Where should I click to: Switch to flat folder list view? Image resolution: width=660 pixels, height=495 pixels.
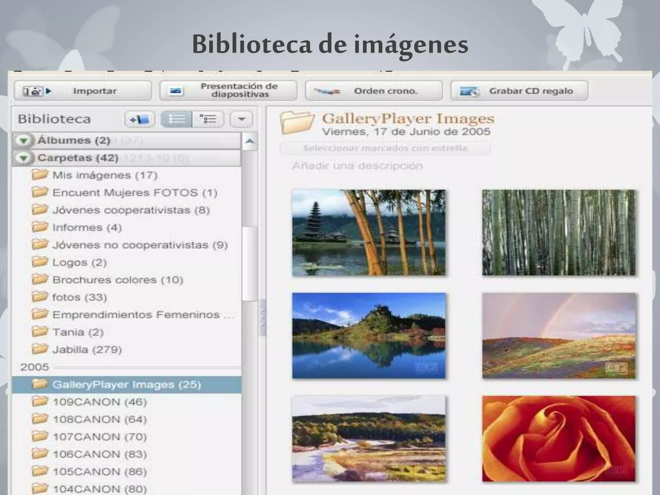pyautogui.click(x=177, y=120)
